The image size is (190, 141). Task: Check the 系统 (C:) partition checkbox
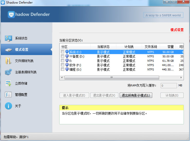point(62,52)
